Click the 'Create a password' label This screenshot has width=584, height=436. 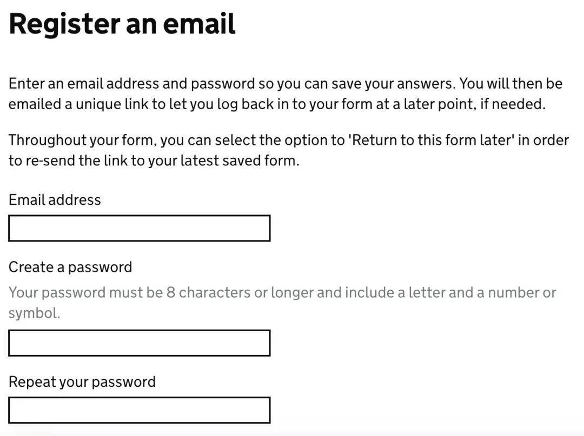pos(70,267)
